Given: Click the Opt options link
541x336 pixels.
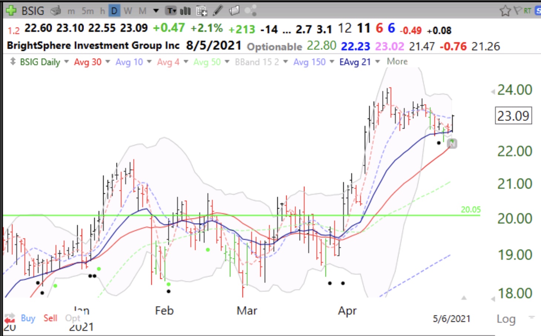Looking at the screenshot, I should tap(73, 318).
